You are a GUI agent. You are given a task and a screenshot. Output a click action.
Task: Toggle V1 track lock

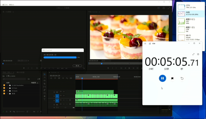point(54,96)
